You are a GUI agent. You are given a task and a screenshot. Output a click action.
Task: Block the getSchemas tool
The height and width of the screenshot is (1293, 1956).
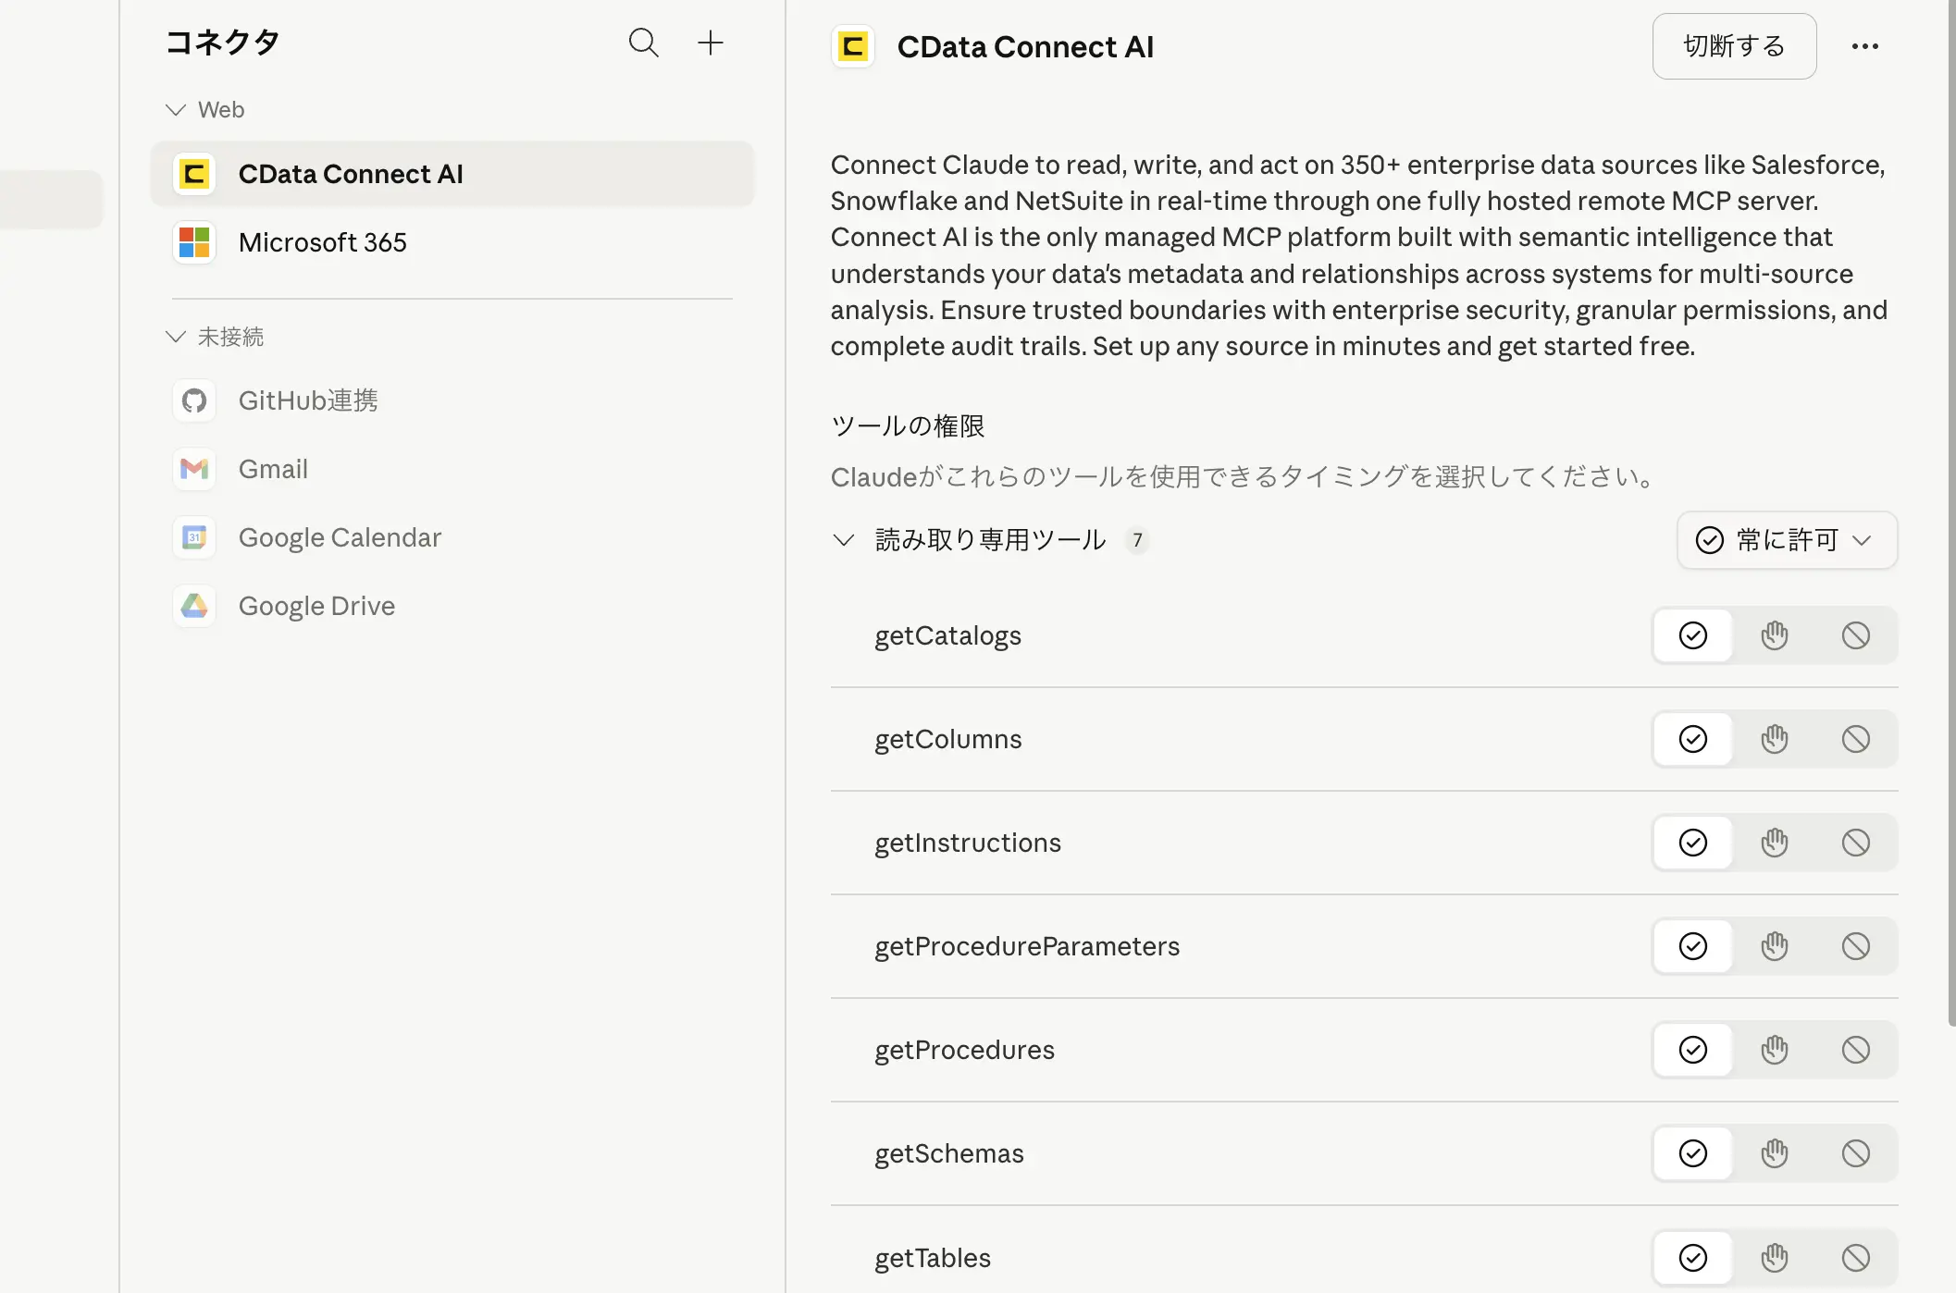pos(1856,1153)
